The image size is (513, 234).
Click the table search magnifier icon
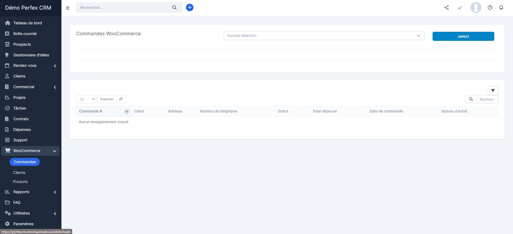471,99
